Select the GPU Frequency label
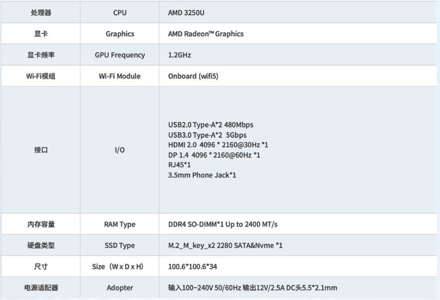 (120, 55)
